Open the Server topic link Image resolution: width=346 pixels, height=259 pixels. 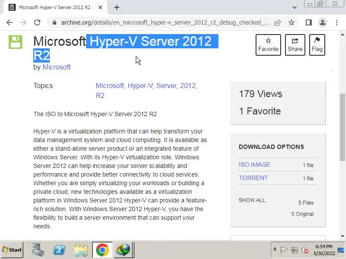click(167, 85)
